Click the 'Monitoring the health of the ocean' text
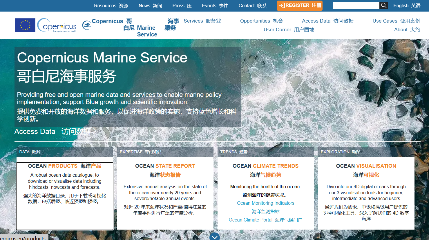Screen dimensions: 429x240 coord(265,187)
